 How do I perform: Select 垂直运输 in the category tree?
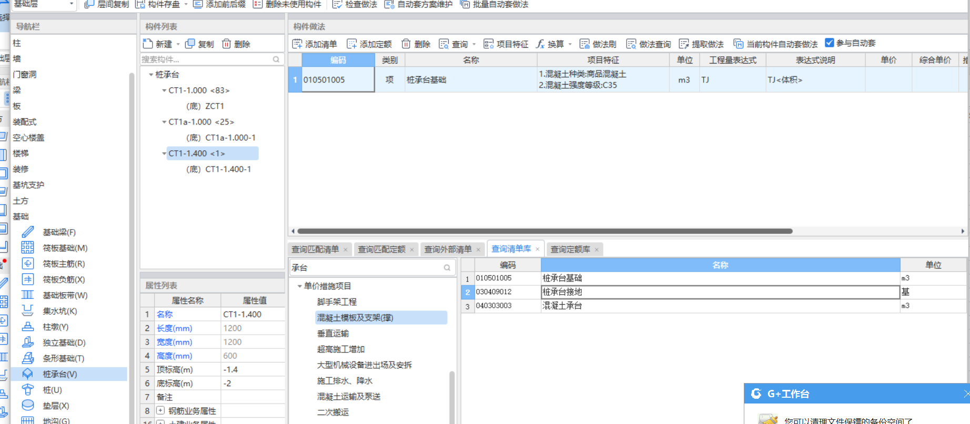coord(333,334)
